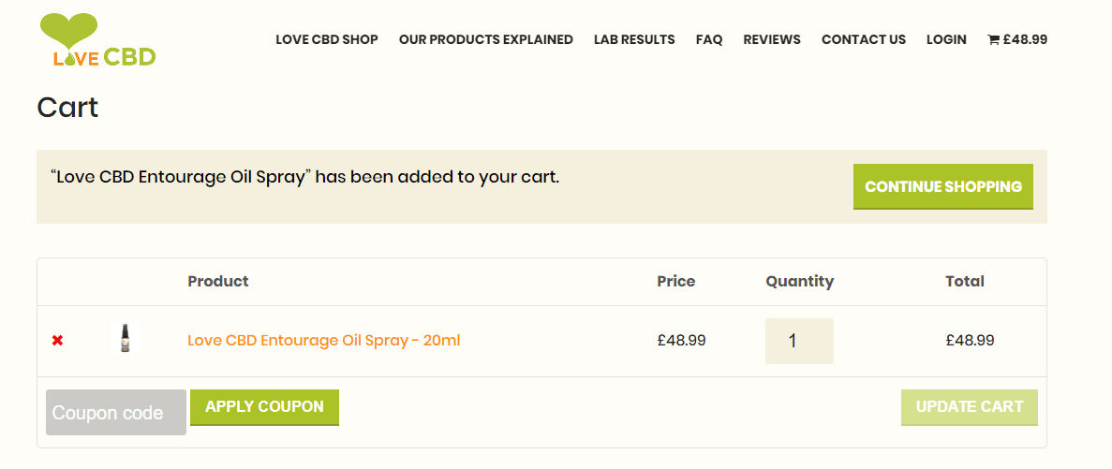The height and width of the screenshot is (469, 1112).
Task: Click the Login link
Action: [x=946, y=39]
